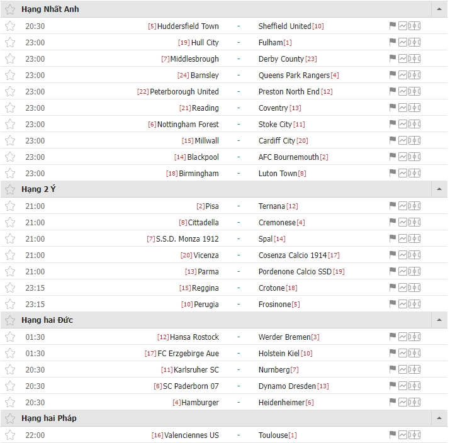The height and width of the screenshot is (443, 450).
Task: Open the chart icon for Parma vs Pordenone
Action: (x=403, y=271)
